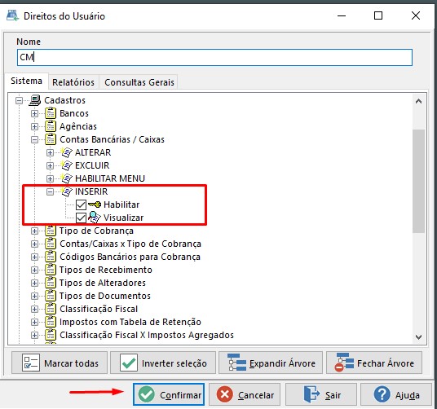This screenshot has width=437, height=409.
Task: Switch to the Sistema tab
Action: pos(26,81)
